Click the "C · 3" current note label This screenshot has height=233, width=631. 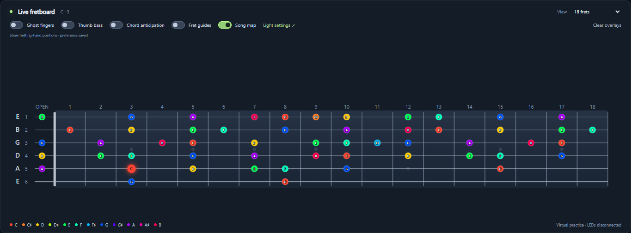65,12
